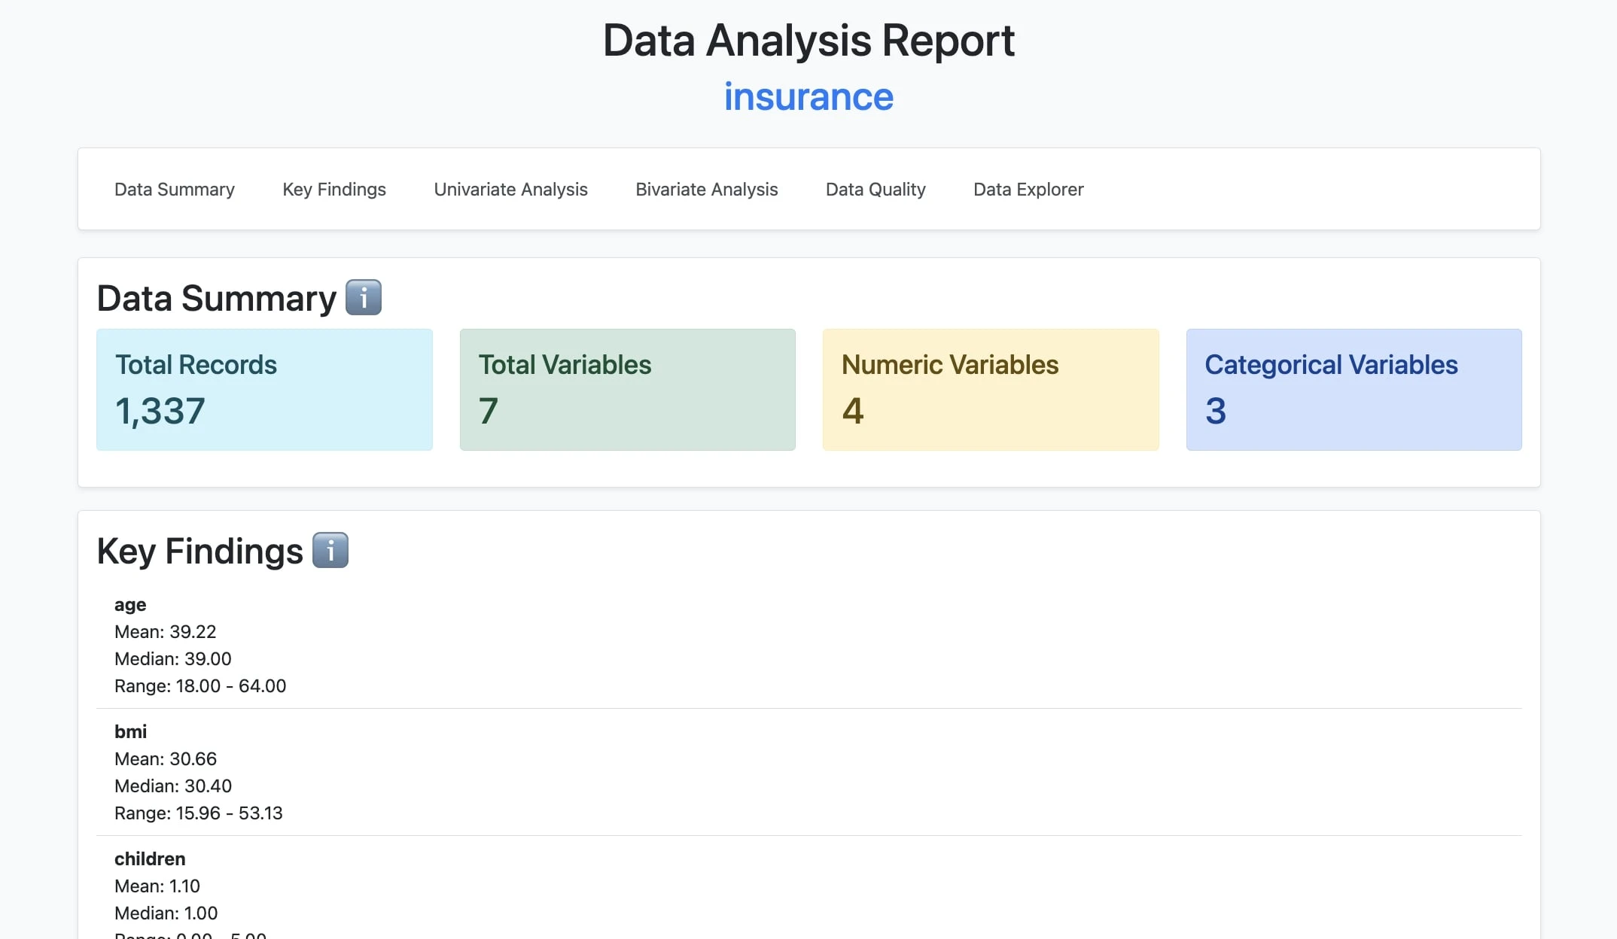Click the Key Findings section heading

point(199,551)
